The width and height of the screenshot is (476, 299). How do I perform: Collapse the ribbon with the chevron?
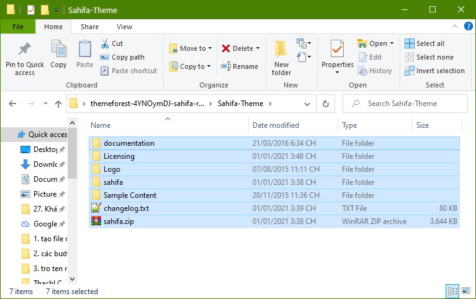tap(455, 27)
